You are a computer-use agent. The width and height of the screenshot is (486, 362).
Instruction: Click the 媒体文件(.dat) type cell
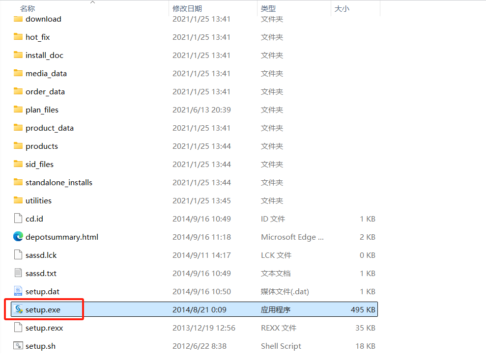click(x=285, y=292)
